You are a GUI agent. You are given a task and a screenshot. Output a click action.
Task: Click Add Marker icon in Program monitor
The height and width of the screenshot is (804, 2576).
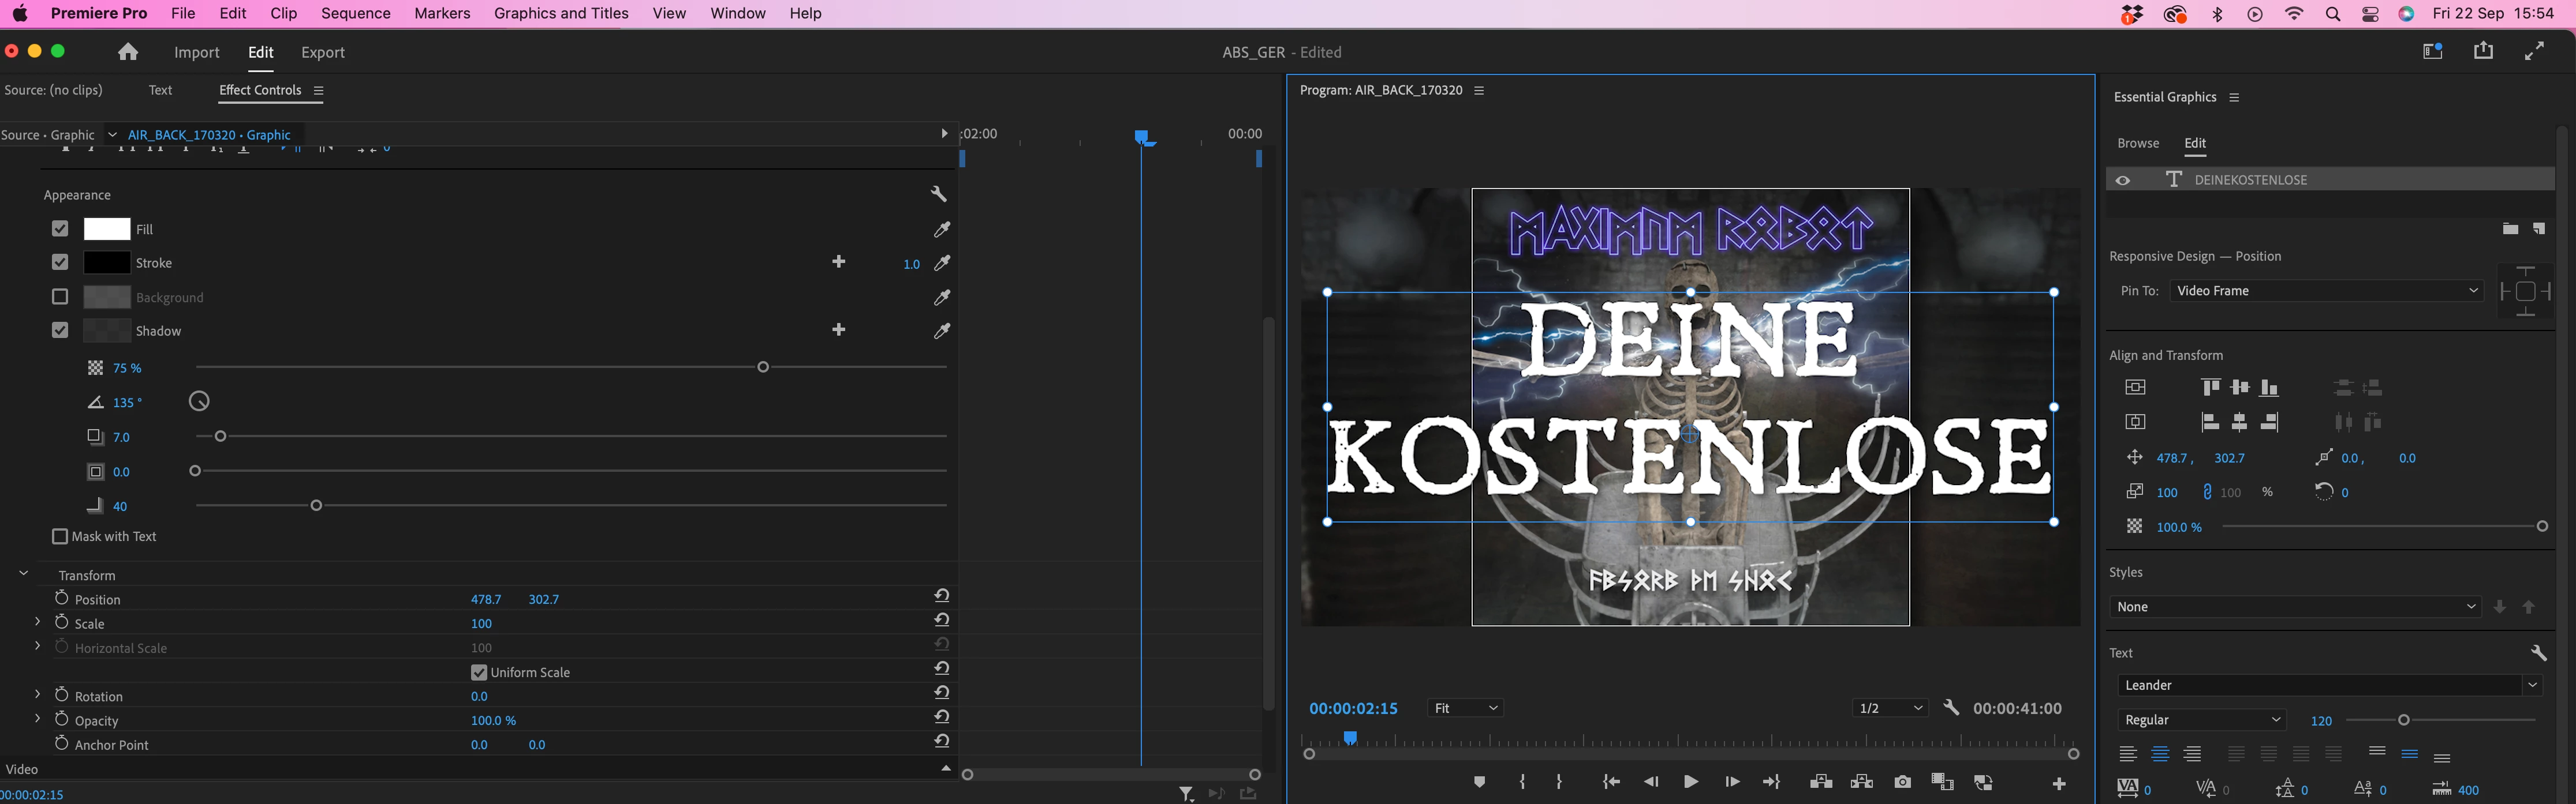pos(1479,782)
